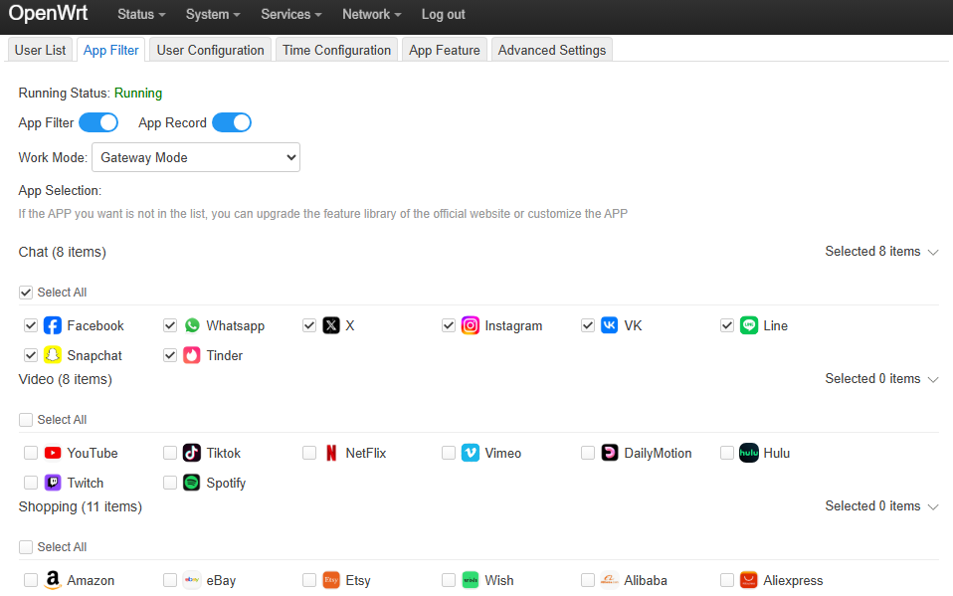Click the Amazon app icon
This screenshot has height=596, width=953.
click(x=52, y=580)
